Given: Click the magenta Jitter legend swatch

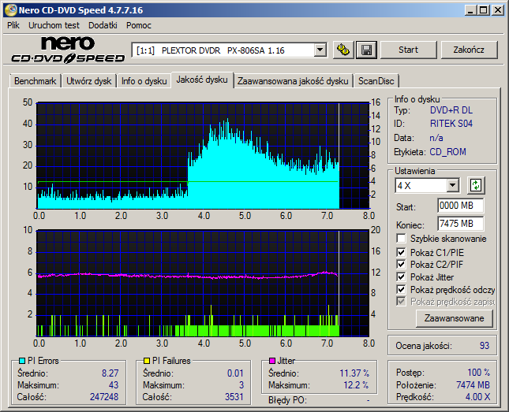Looking at the screenshot, I should click(272, 361).
